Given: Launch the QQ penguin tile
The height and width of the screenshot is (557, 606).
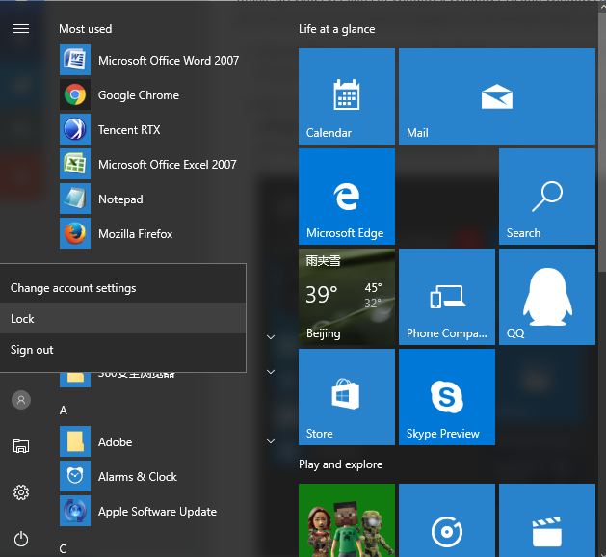Looking at the screenshot, I should click(x=547, y=297).
